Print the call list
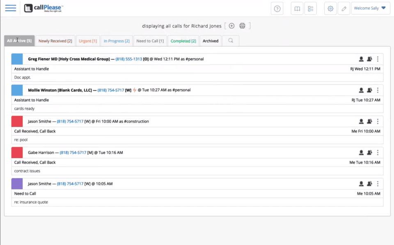Viewport: 394px width, 245px height. pyautogui.click(x=242, y=26)
